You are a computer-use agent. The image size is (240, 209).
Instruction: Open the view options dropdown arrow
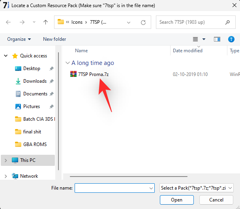click(x=204, y=39)
